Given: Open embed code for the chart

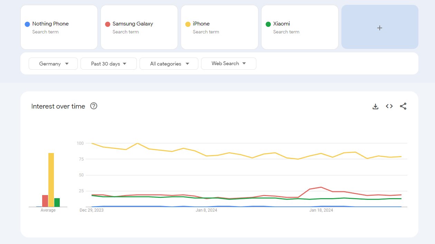Looking at the screenshot, I should (389, 106).
